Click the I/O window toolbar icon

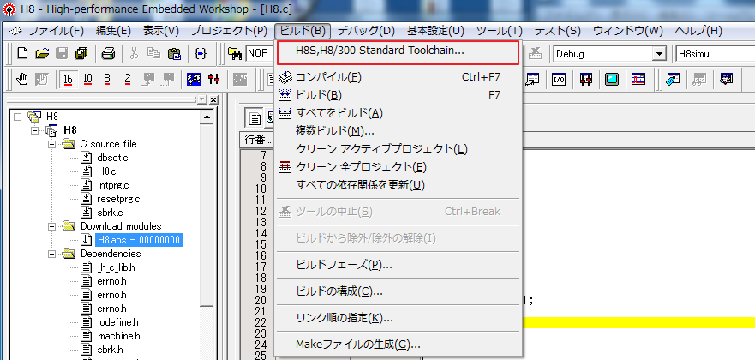coord(558,79)
